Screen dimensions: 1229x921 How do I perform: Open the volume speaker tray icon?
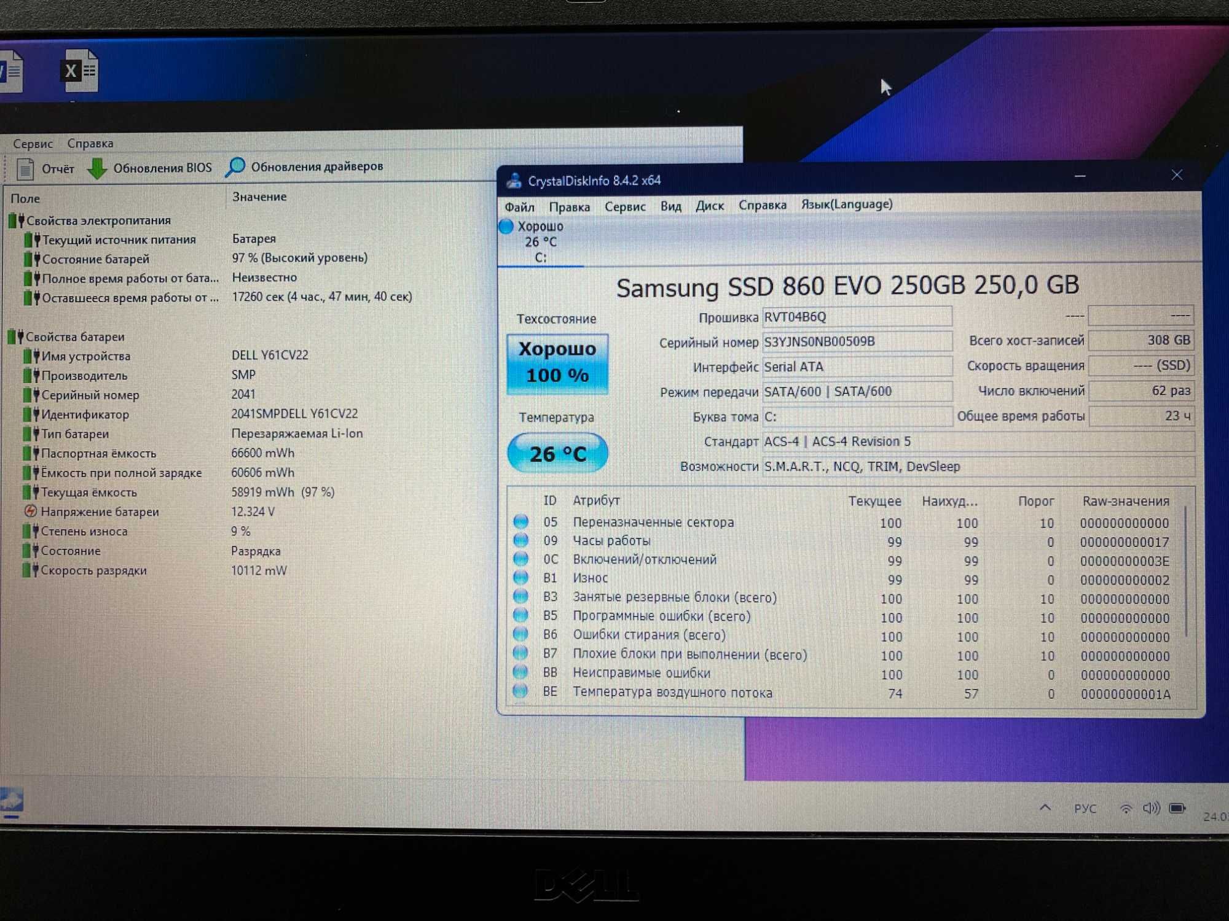1152,808
